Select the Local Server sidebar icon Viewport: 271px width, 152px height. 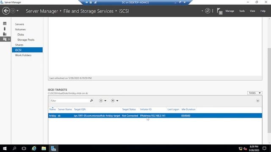(x=5, y=29)
